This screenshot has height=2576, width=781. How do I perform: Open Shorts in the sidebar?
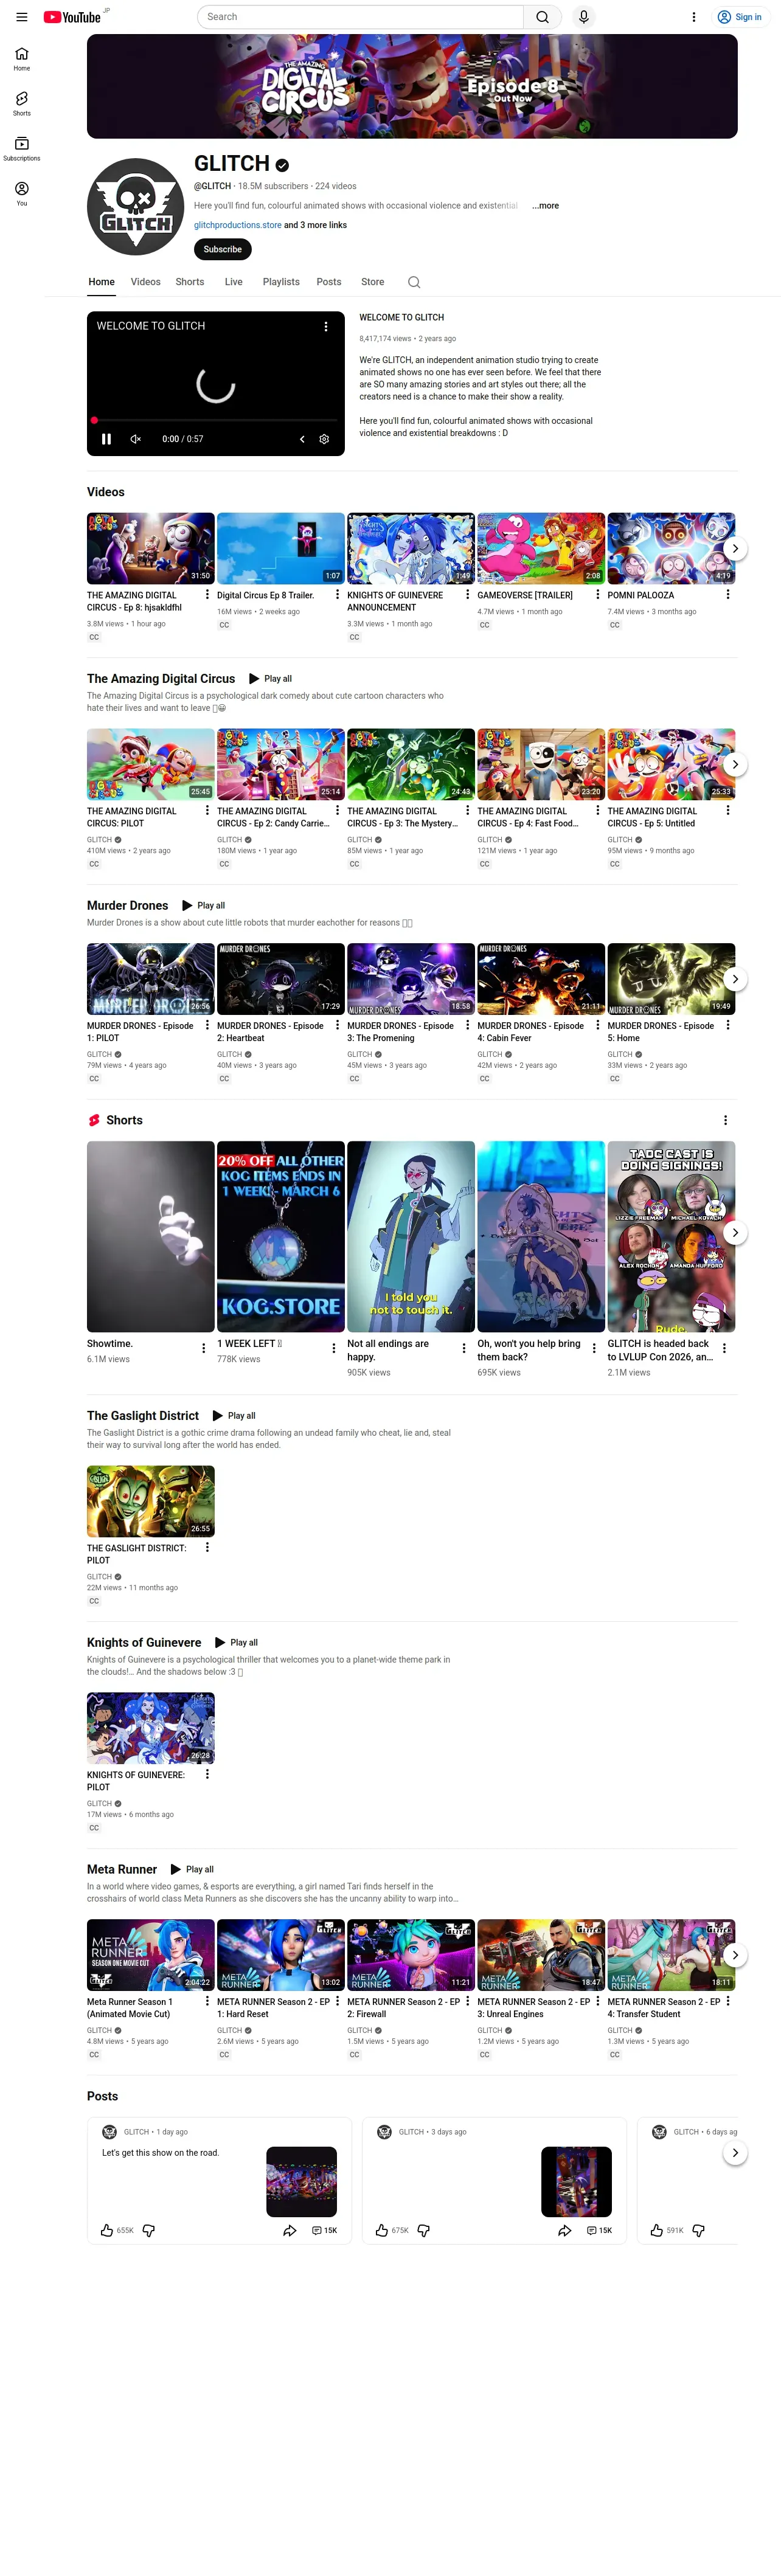[x=21, y=104]
